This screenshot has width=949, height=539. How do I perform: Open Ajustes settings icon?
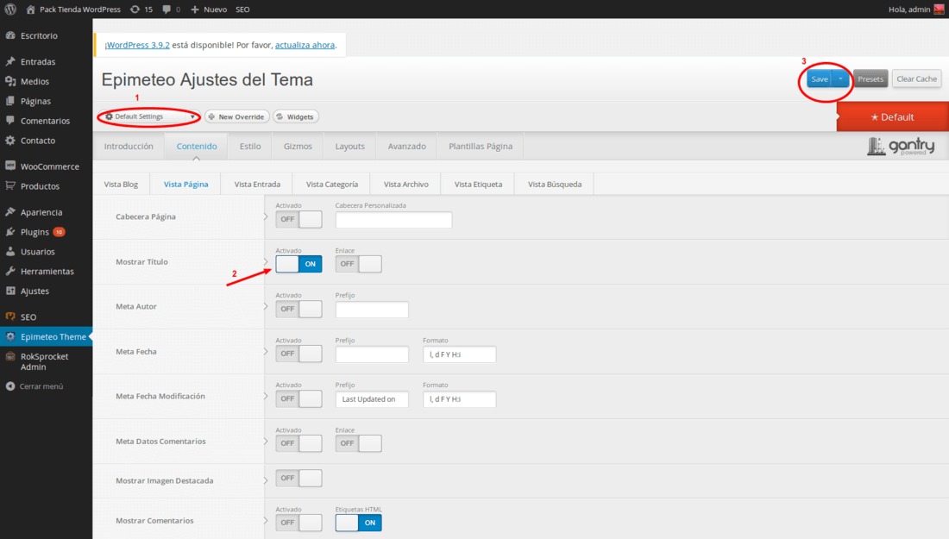click(x=10, y=291)
